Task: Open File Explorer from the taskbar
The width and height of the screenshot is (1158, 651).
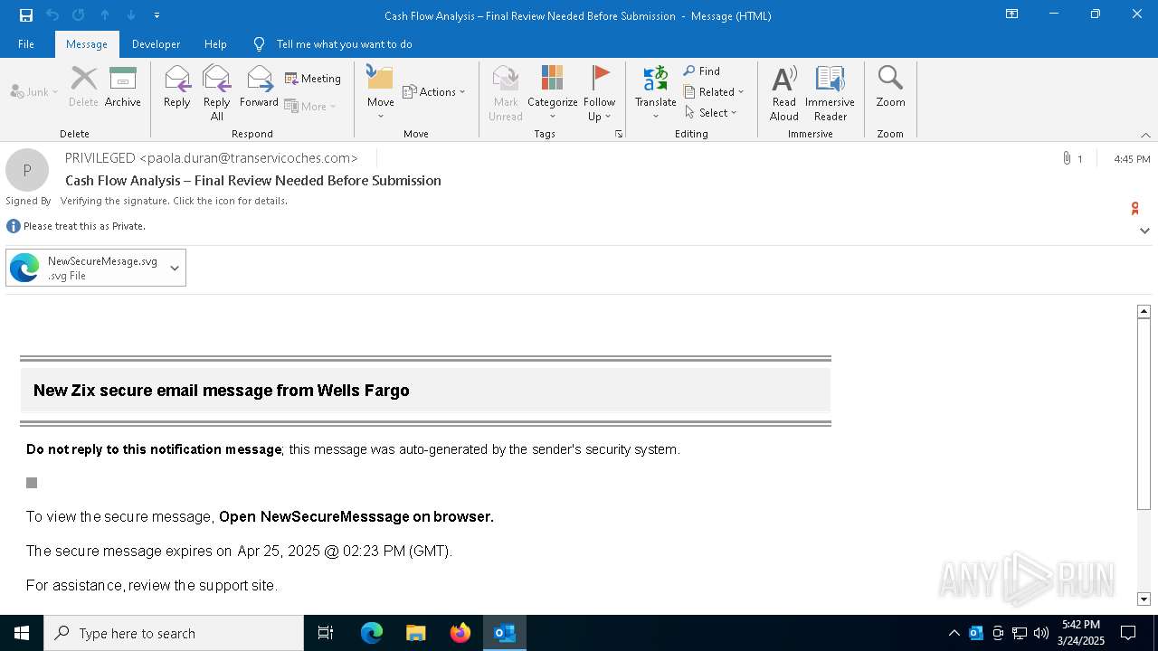Action: coord(416,633)
